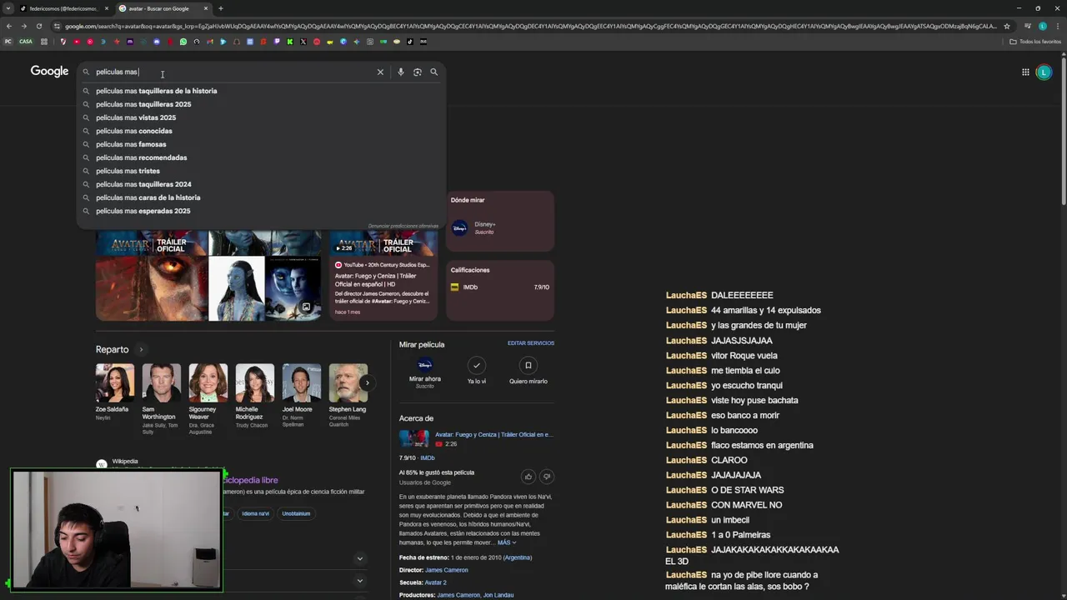Open the YouTube bookmark icon

(x=77, y=42)
